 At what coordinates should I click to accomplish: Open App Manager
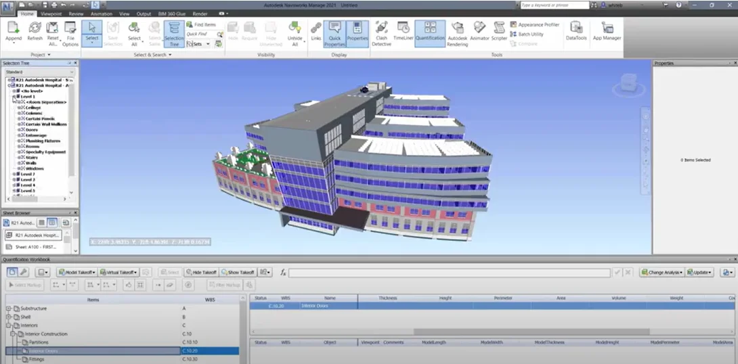tap(607, 32)
